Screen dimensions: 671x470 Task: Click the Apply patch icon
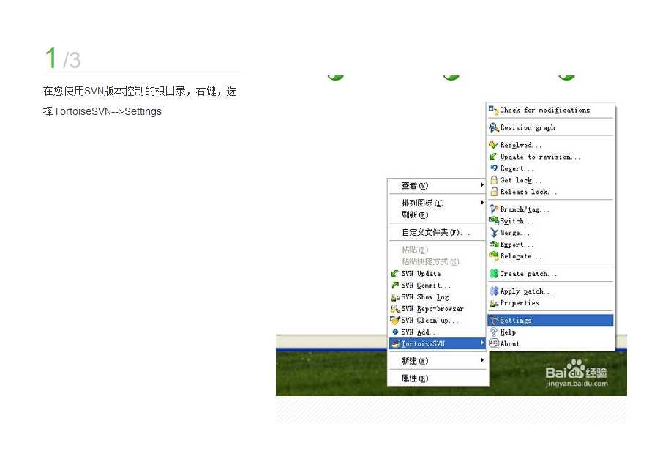[x=493, y=291]
